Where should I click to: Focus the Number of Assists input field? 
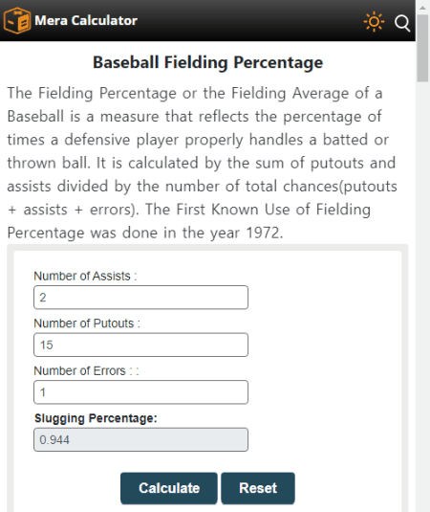click(x=140, y=298)
